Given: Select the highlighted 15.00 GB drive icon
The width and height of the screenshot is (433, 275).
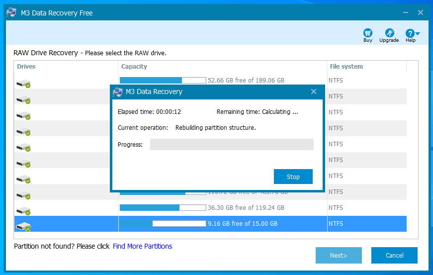Looking at the screenshot, I should [x=23, y=227].
